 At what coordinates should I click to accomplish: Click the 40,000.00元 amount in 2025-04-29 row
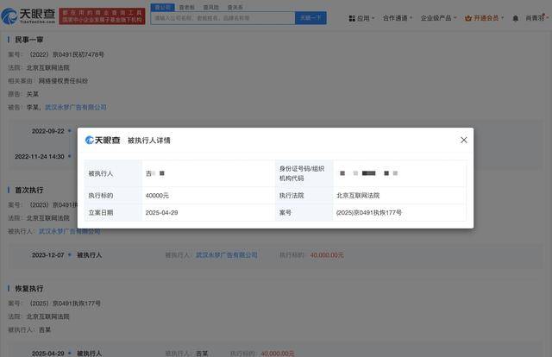click(x=278, y=354)
